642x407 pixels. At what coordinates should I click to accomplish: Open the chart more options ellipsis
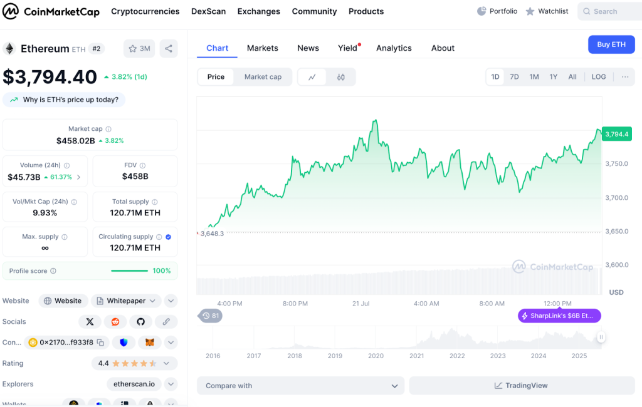tap(625, 77)
